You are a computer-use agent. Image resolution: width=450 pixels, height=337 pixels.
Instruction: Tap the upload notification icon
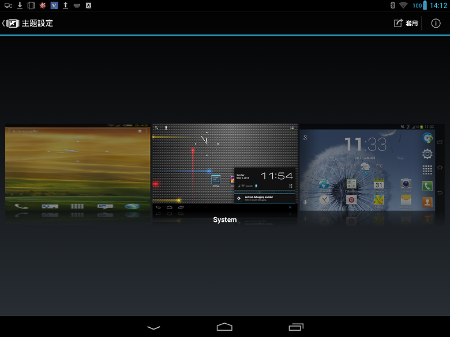coord(65,5)
